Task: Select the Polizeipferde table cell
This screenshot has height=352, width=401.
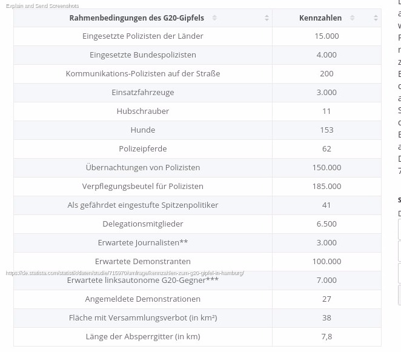Action: (143, 149)
